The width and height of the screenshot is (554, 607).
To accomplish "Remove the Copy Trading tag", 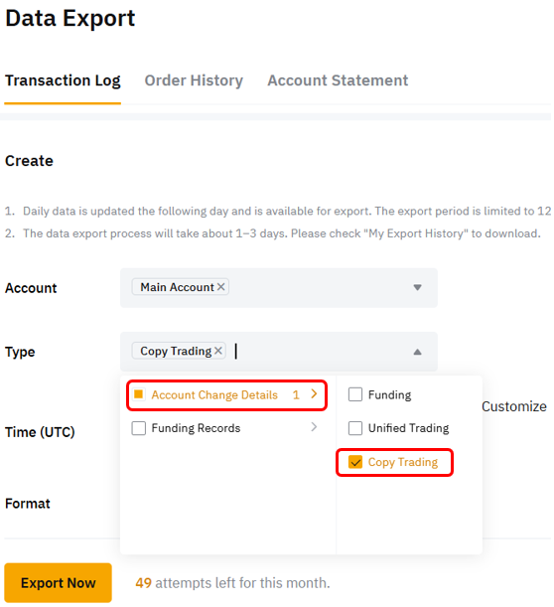I will click(218, 351).
